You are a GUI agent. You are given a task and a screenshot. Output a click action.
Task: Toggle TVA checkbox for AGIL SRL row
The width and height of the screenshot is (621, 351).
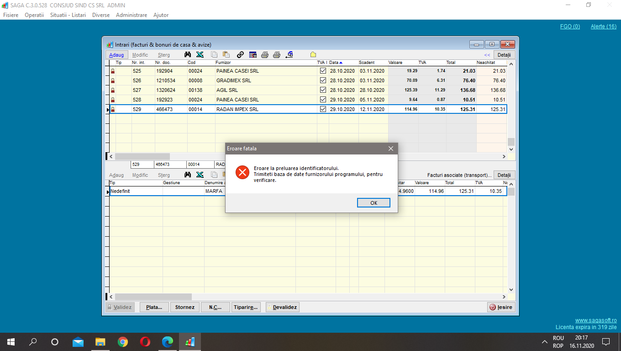[x=323, y=90]
